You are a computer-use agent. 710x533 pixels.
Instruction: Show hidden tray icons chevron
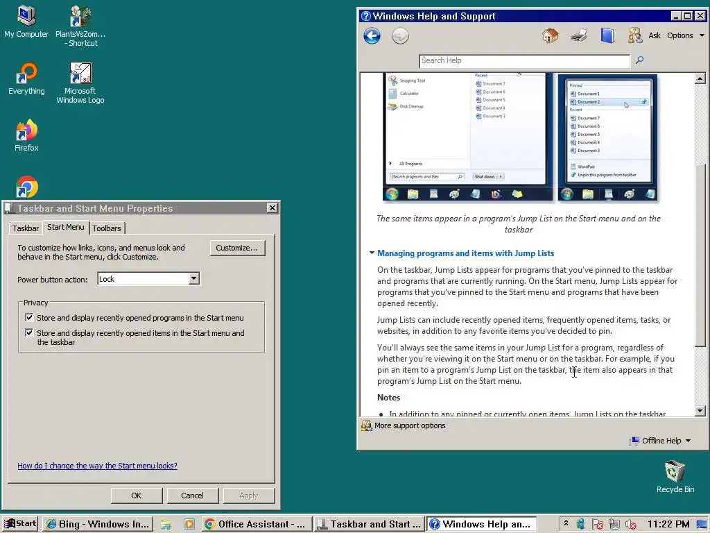(x=566, y=523)
